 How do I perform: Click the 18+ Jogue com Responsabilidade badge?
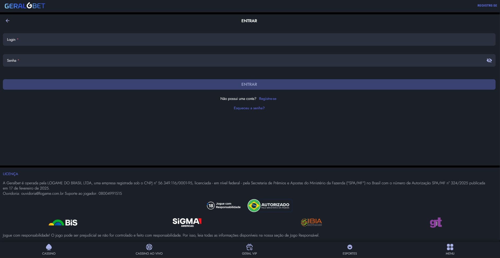223,205
